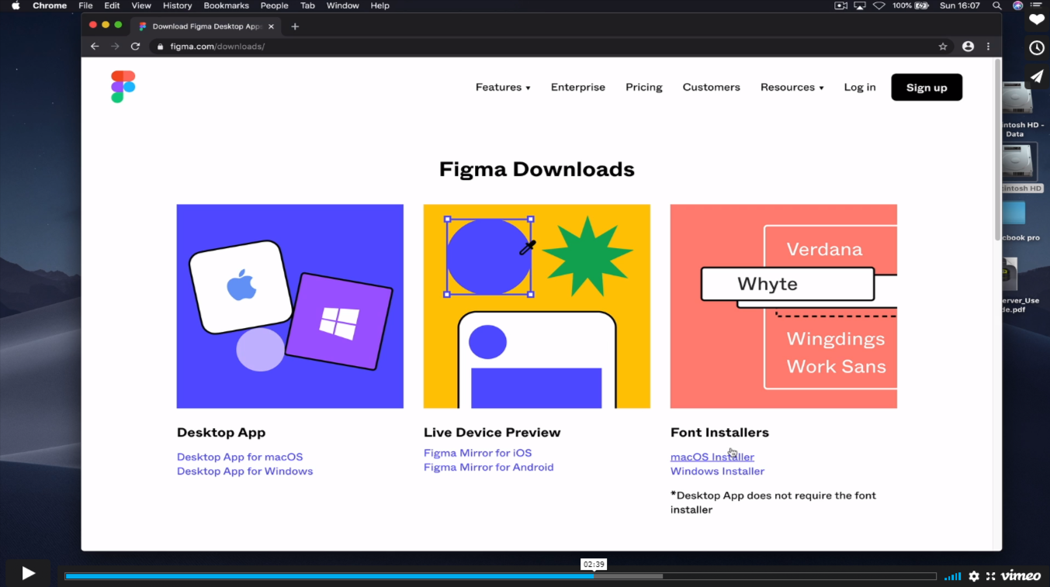
Task: Add to Watch Later clock icon
Action: [x=1037, y=47]
